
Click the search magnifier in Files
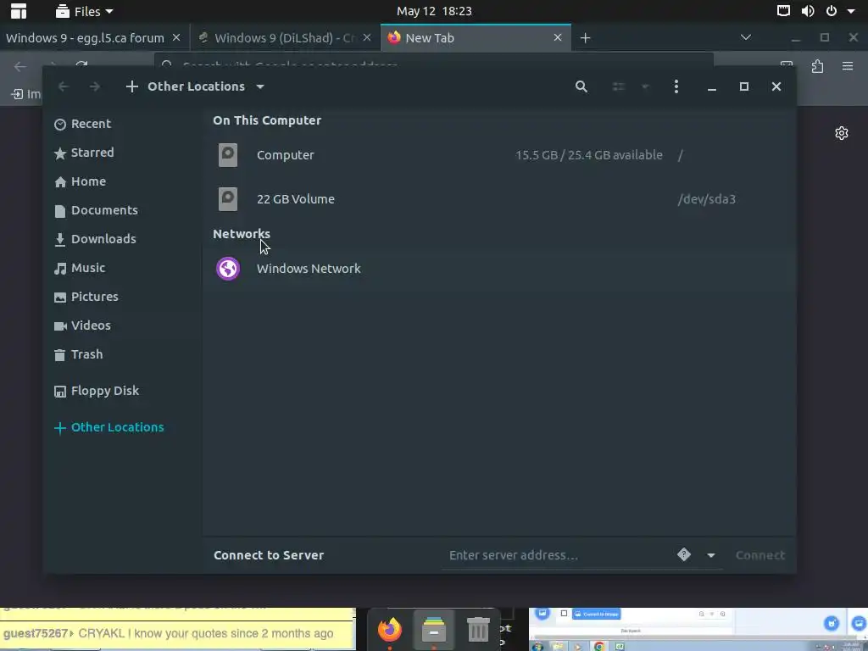pos(581,86)
